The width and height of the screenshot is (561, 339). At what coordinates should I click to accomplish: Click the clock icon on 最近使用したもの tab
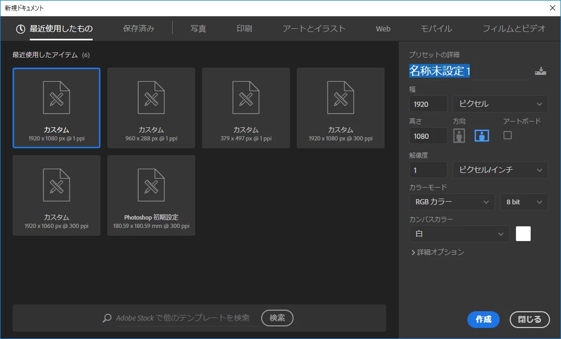point(20,29)
